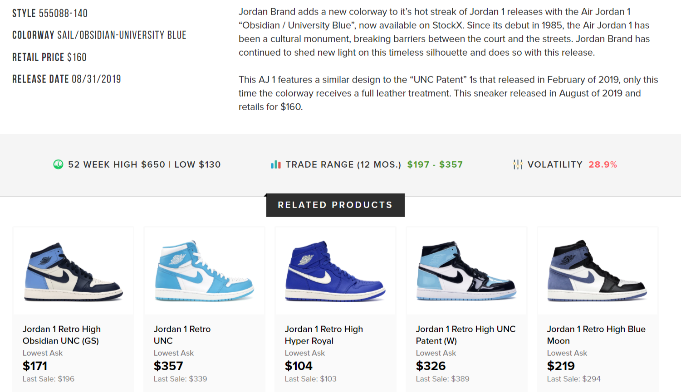This screenshot has width=681, height=392.
Task: Open Jordan 1 Retro High Obsidian UNC (GS) link
Action: coord(62,335)
